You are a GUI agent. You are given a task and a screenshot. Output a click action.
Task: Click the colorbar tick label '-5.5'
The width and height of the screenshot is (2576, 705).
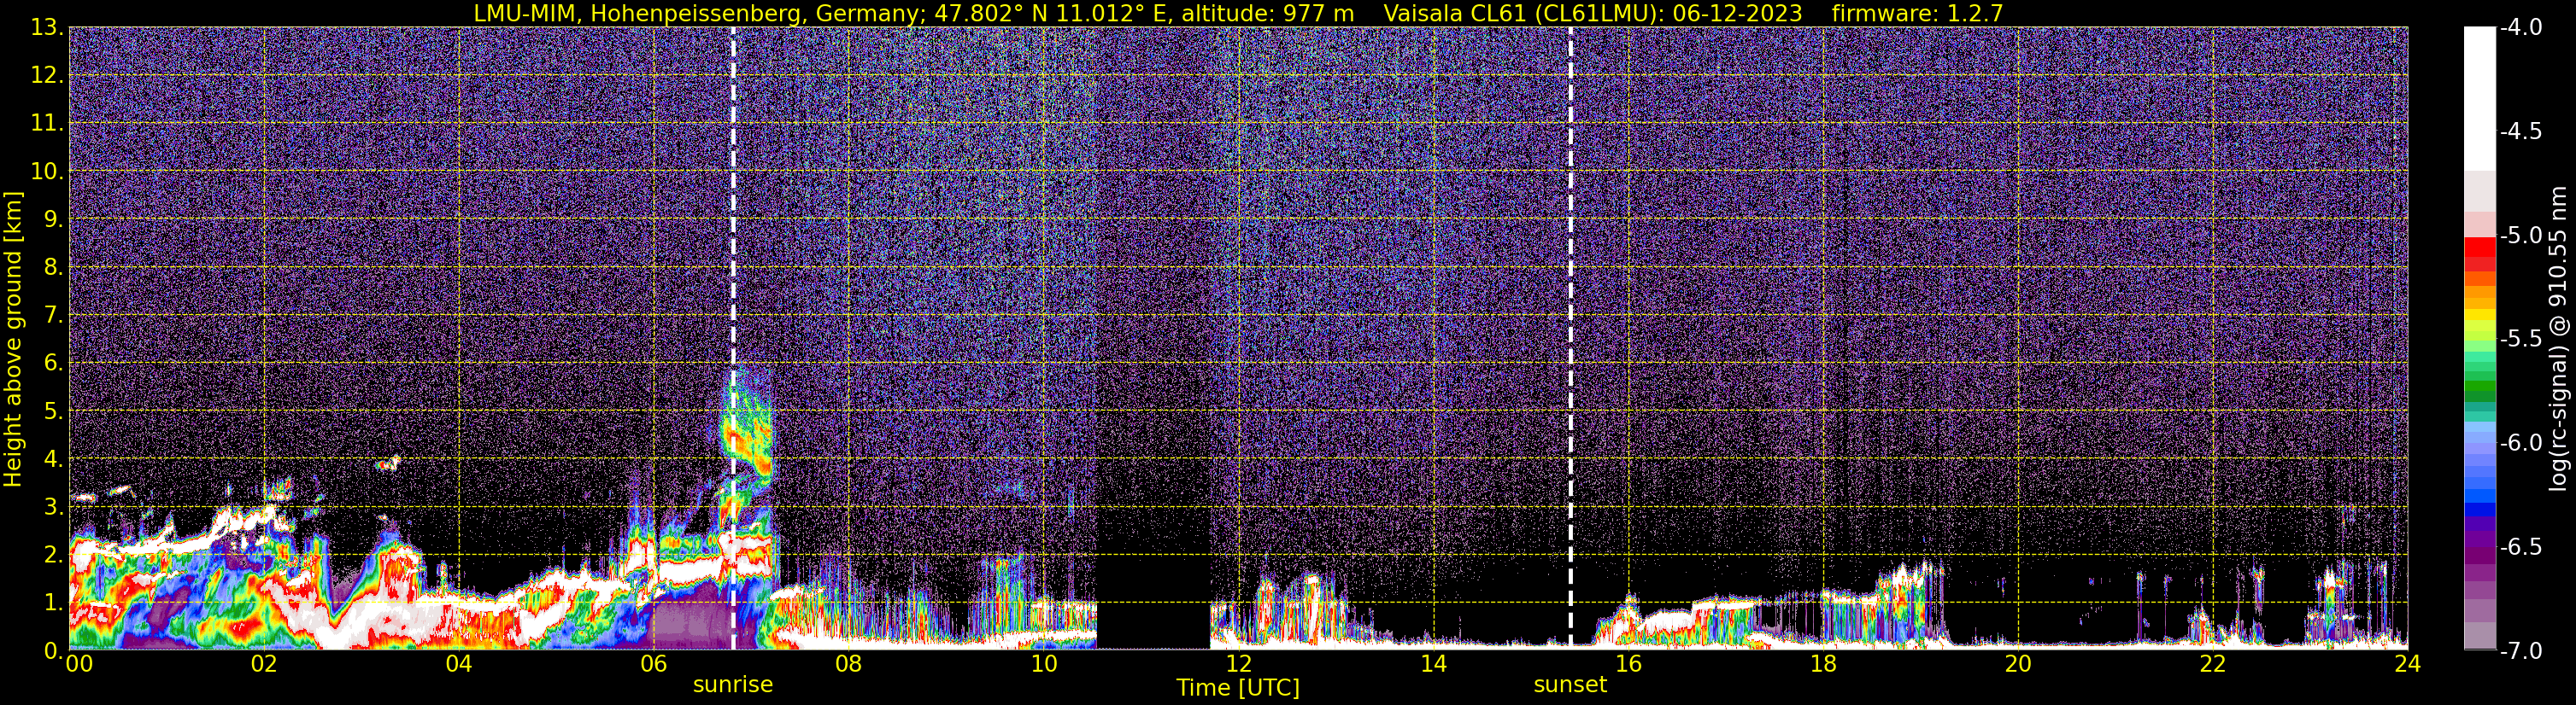[x=2521, y=339]
